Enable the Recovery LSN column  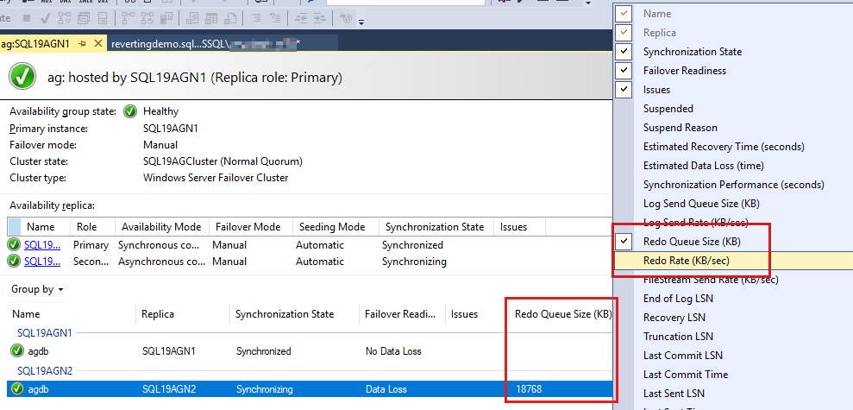tap(674, 318)
